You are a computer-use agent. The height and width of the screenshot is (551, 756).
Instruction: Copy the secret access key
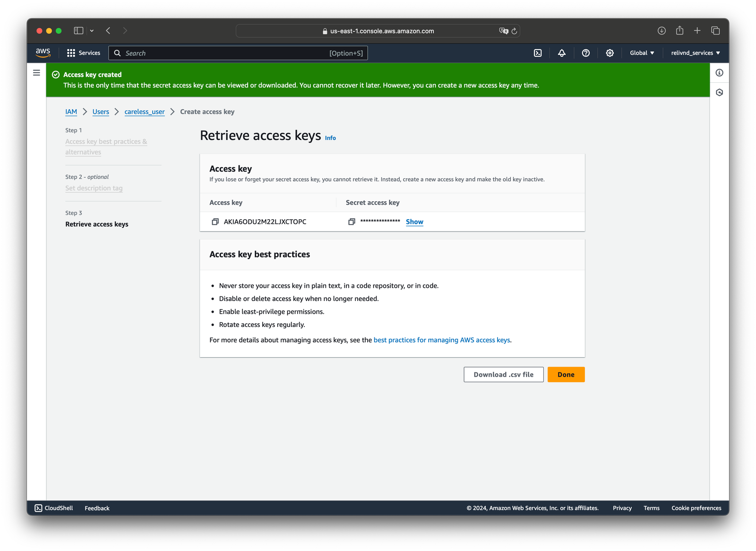pos(352,222)
